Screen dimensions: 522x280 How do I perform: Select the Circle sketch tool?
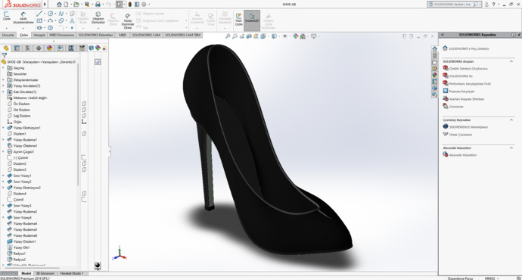pos(50,14)
